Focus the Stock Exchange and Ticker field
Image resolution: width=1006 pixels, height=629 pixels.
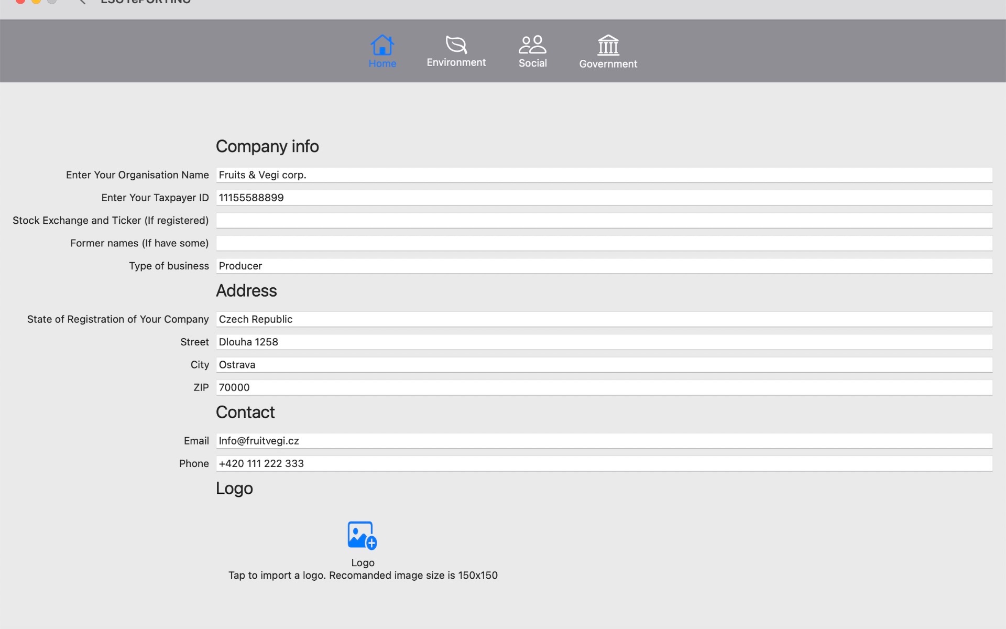(604, 221)
